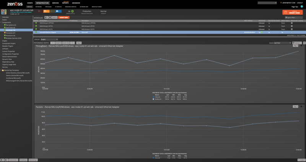Click the Logout link
Image resolution: width=306 pixels, height=162 pixels.
pyautogui.click(x=300, y=3)
